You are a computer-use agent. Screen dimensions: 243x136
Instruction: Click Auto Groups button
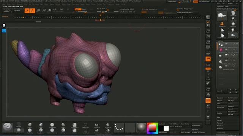point(185,132)
